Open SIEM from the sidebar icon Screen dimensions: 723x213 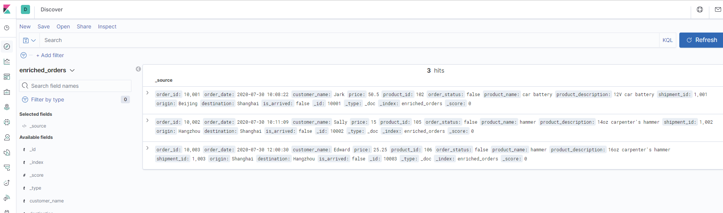pyautogui.click(x=7, y=198)
